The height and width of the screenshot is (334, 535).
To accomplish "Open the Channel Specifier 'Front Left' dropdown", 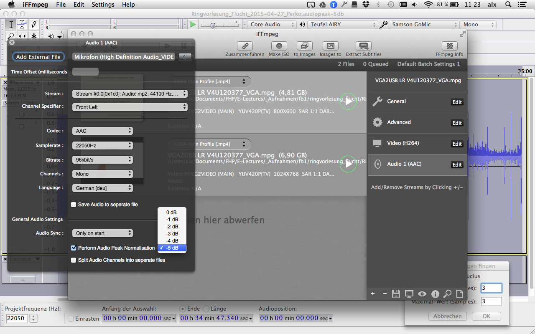I will pyautogui.click(x=130, y=107).
